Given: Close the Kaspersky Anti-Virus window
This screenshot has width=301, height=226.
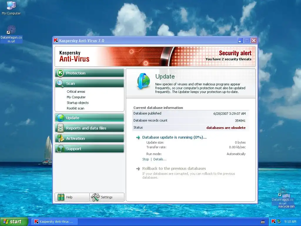Looking at the screenshot, I should click(254, 40).
